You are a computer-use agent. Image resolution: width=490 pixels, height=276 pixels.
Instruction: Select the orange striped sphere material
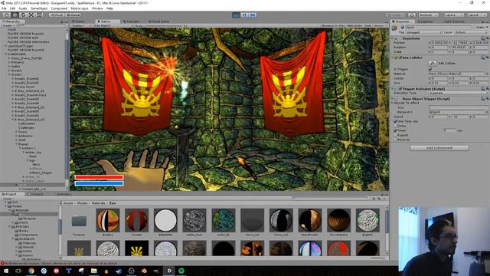[108, 220]
